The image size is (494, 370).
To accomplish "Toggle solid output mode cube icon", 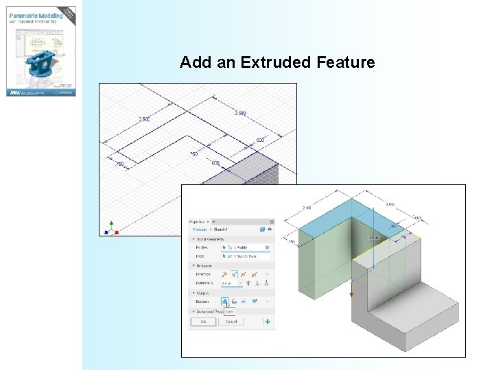I will pyautogui.click(x=262, y=230).
